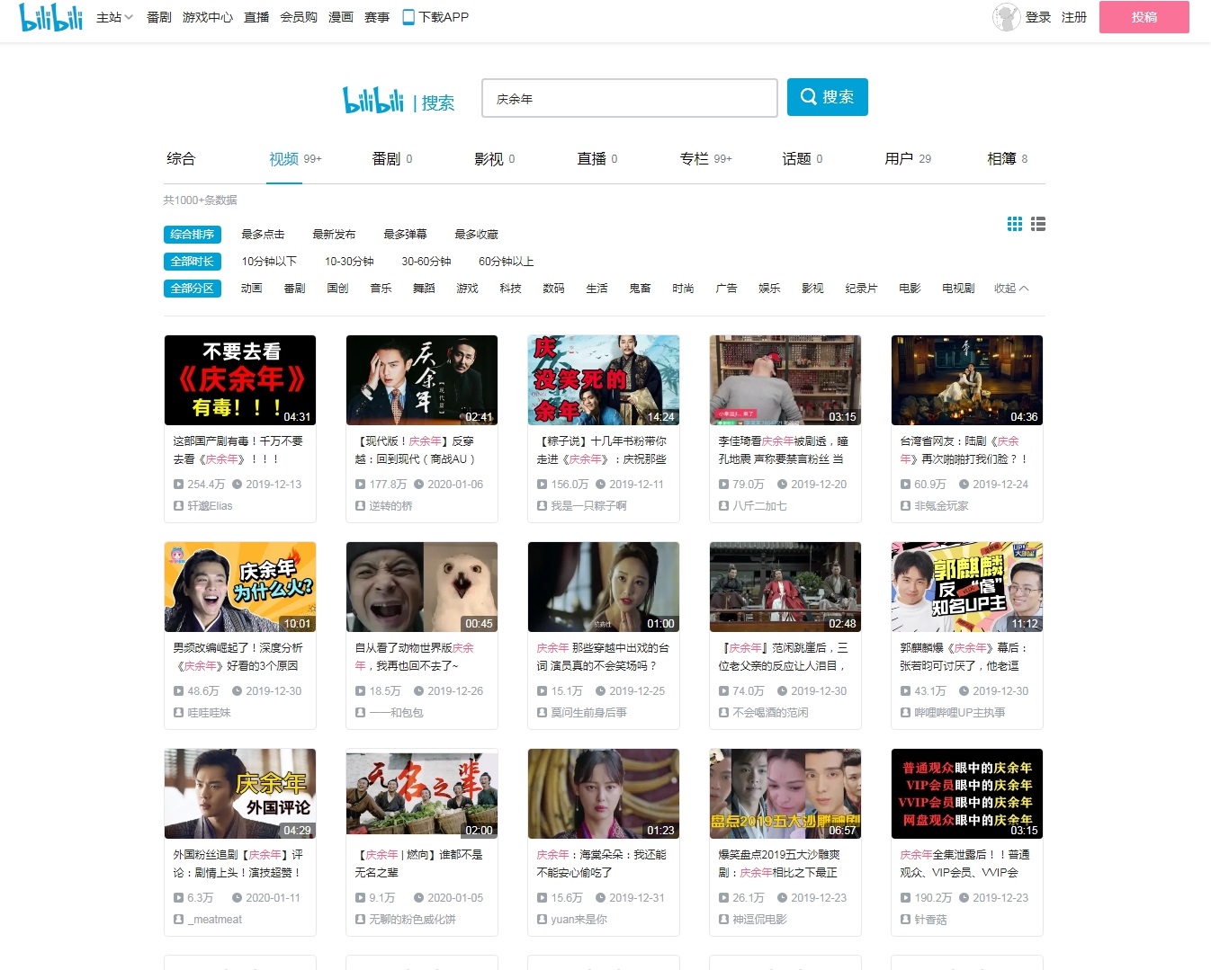This screenshot has height=970, width=1211.
Task: Collapse the category filter via 收起
Action: 1011,289
